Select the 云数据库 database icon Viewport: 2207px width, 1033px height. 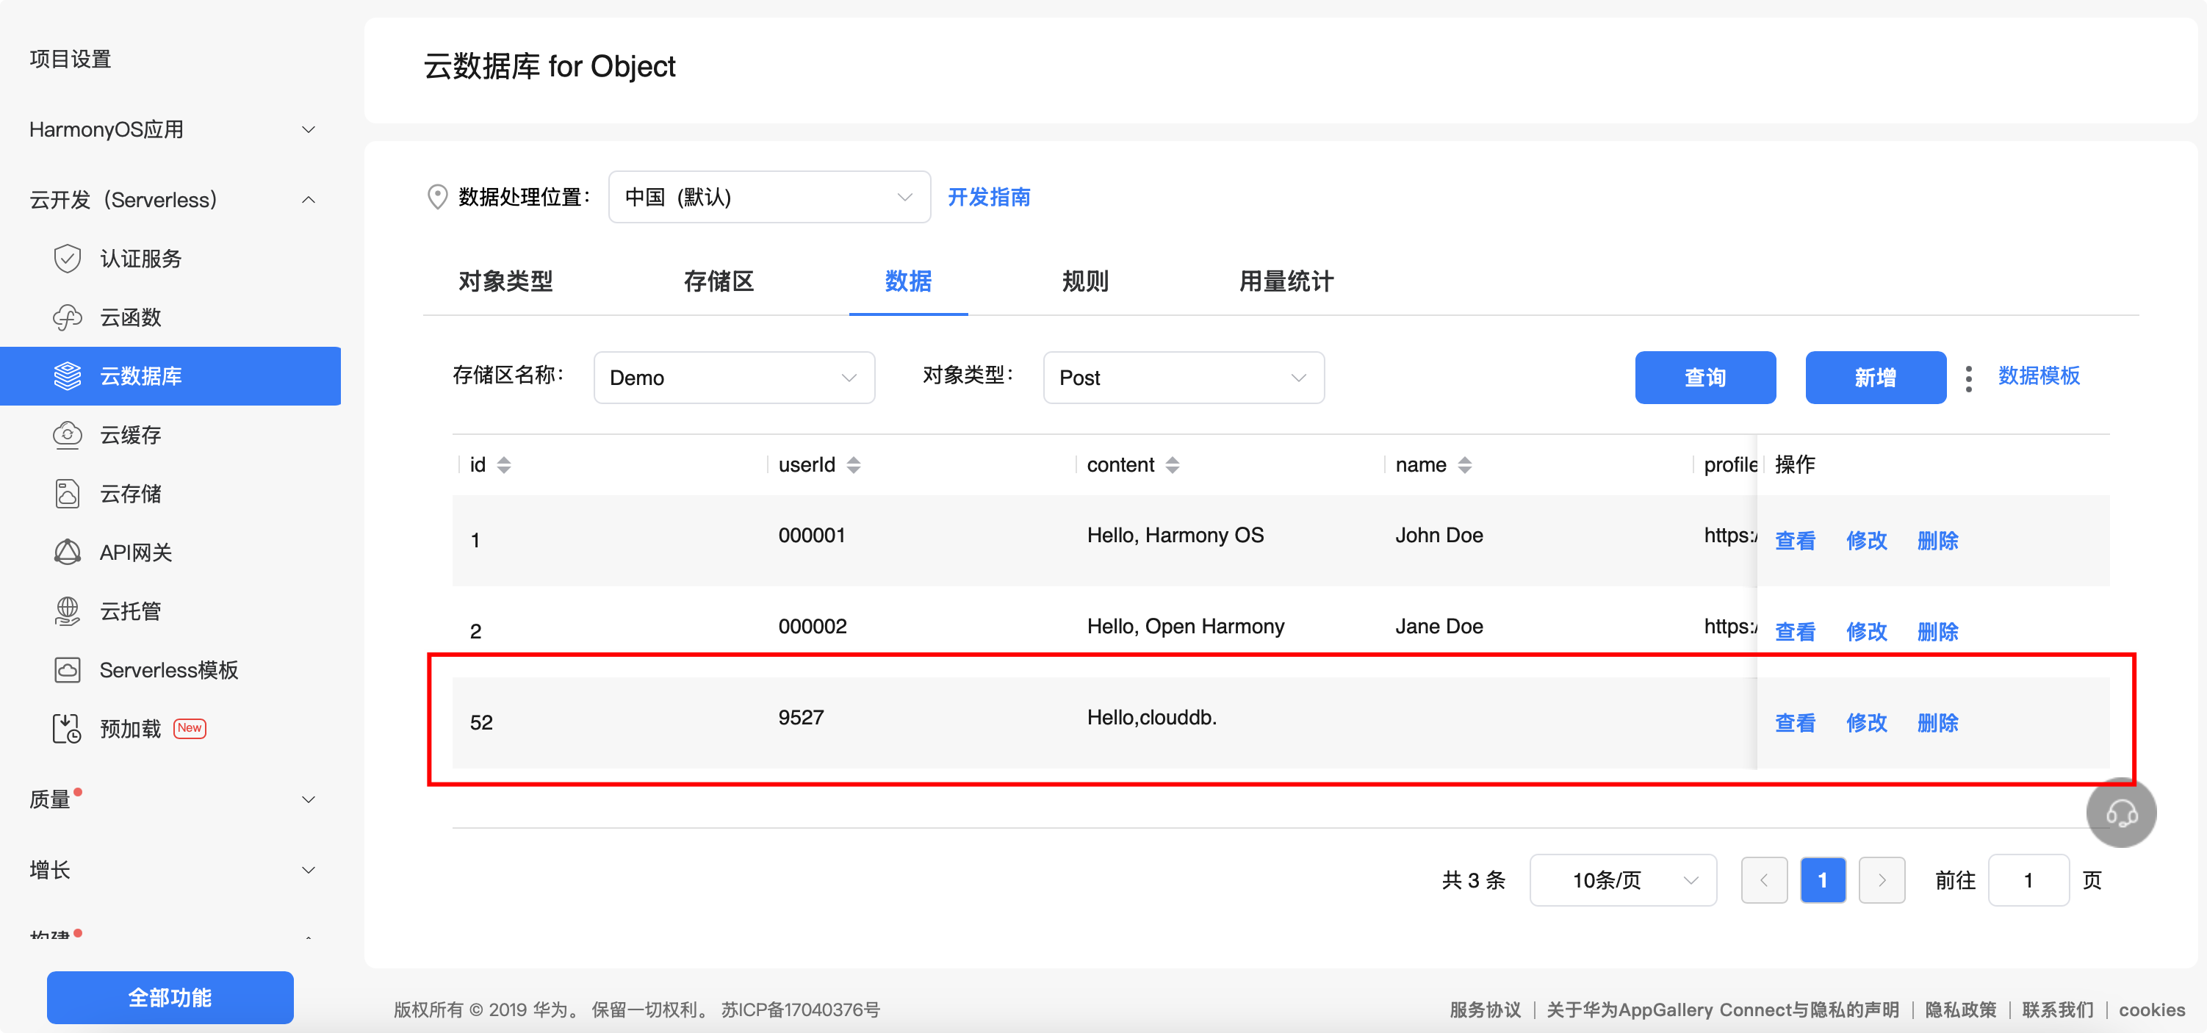pyautogui.click(x=68, y=376)
